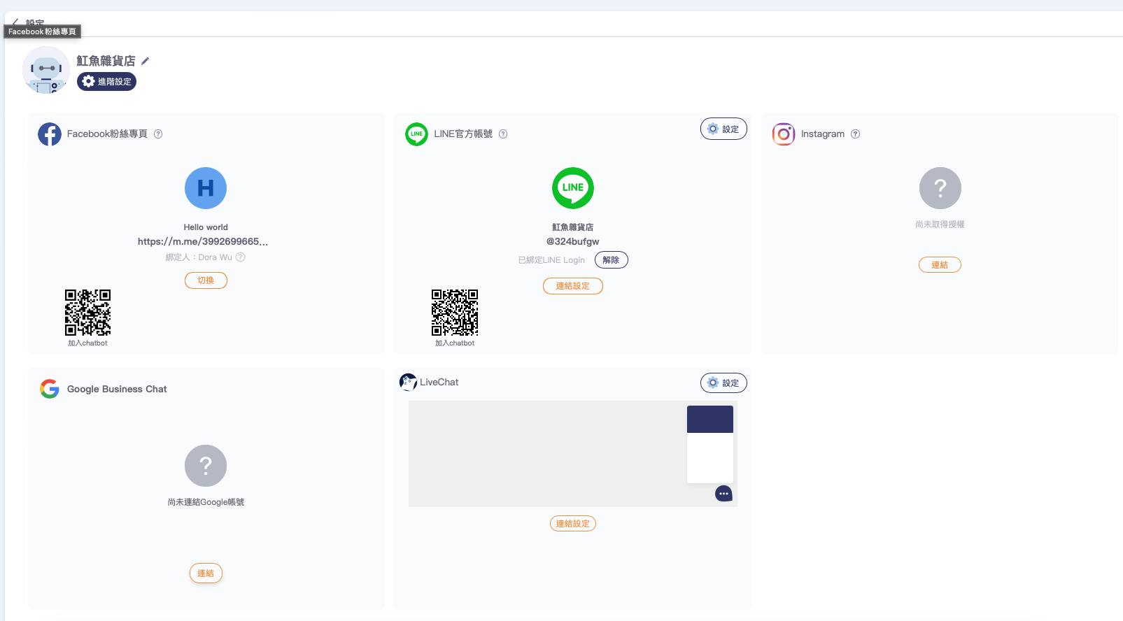
Task: Click 連結設定 under the LINE account
Action: 572,286
